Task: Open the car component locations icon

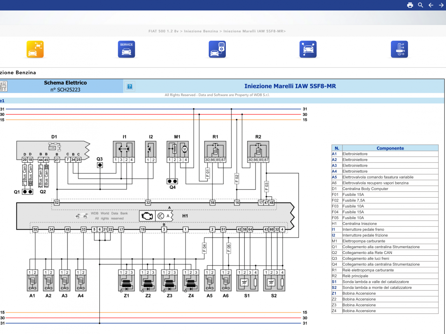Action: click(x=308, y=49)
